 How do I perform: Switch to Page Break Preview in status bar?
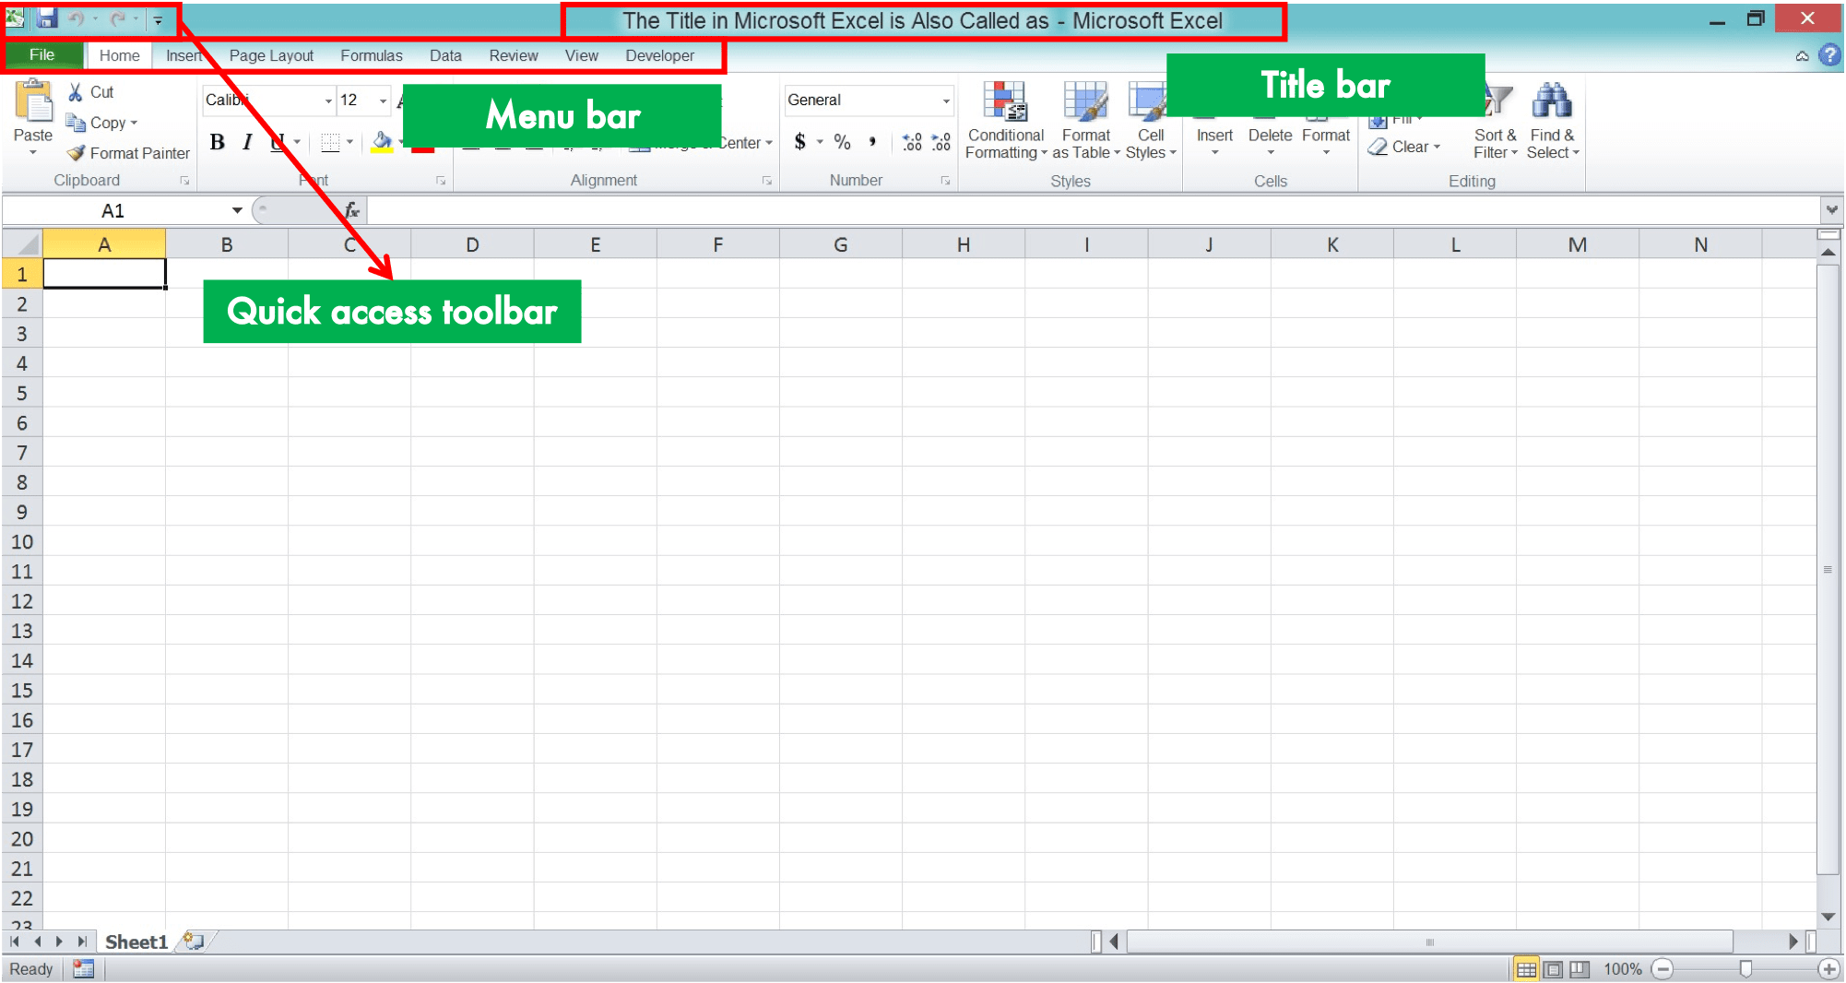click(x=1580, y=969)
